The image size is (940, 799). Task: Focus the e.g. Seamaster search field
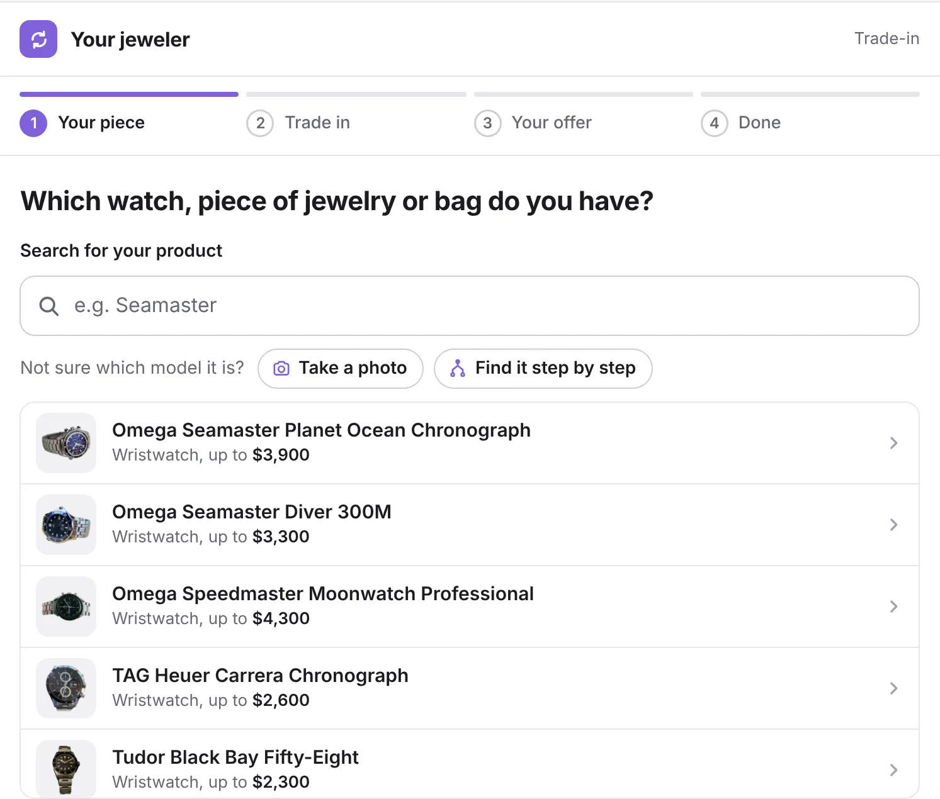(x=470, y=306)
